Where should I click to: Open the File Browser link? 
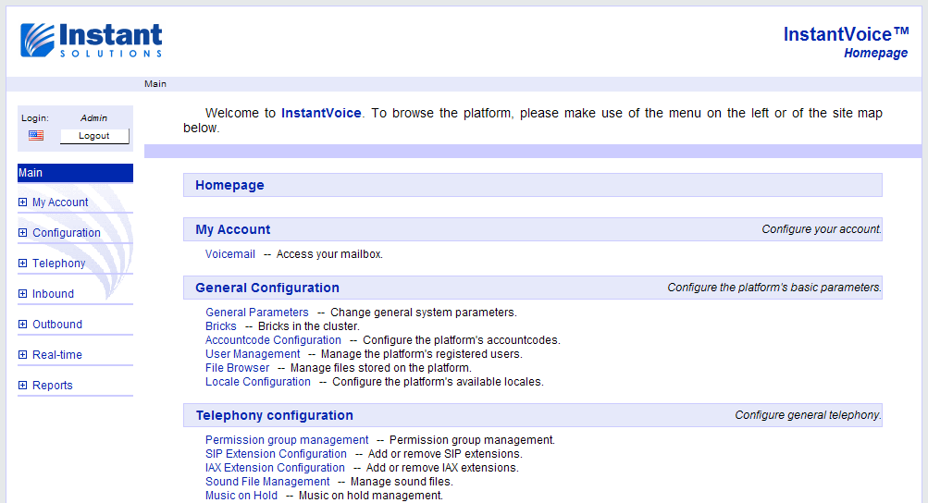(237, 368)
